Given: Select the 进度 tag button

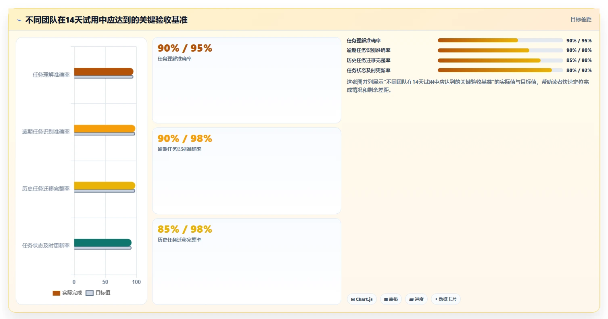Looking at the screenshot, I should pyautogui.click(x=416, y=299).
